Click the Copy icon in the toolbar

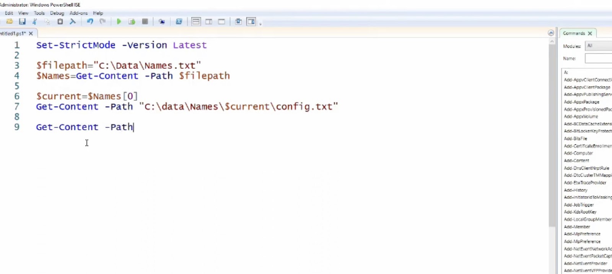click(47, 21)
